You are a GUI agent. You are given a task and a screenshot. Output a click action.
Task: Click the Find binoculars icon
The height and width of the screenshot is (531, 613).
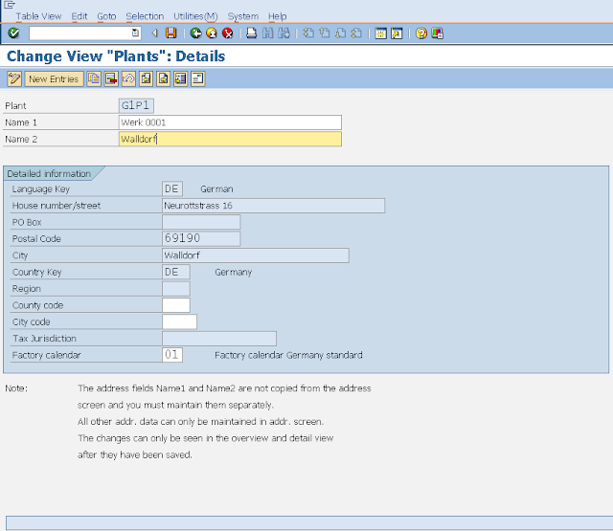(x=268, y=33)
